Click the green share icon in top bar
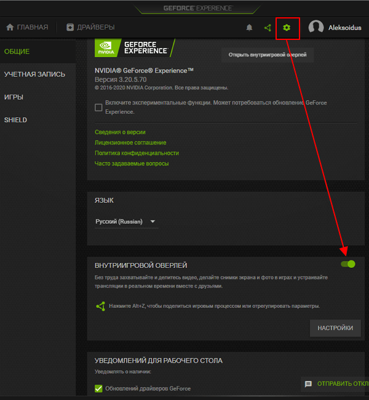The height and width of the screenshot is (400, 369). (x=268, y=28)
